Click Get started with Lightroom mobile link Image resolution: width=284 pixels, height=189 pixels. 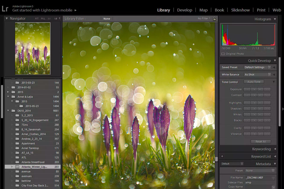tap(42, 10)
